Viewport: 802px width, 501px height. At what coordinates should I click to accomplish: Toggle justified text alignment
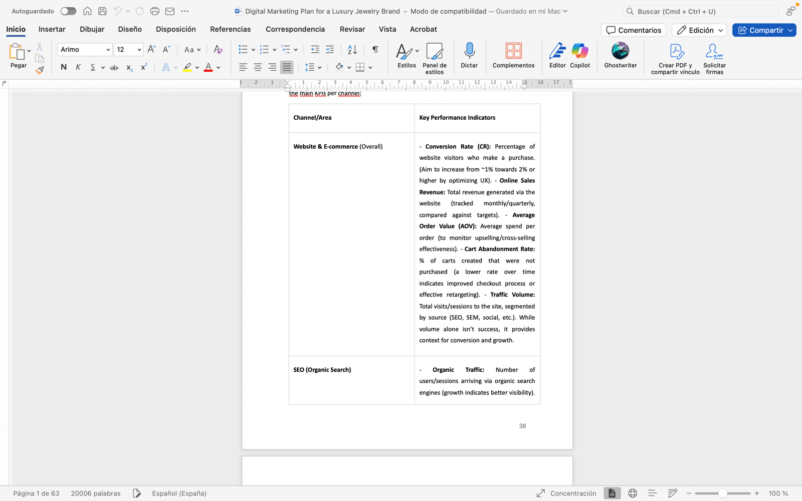(x=287, y=67)
